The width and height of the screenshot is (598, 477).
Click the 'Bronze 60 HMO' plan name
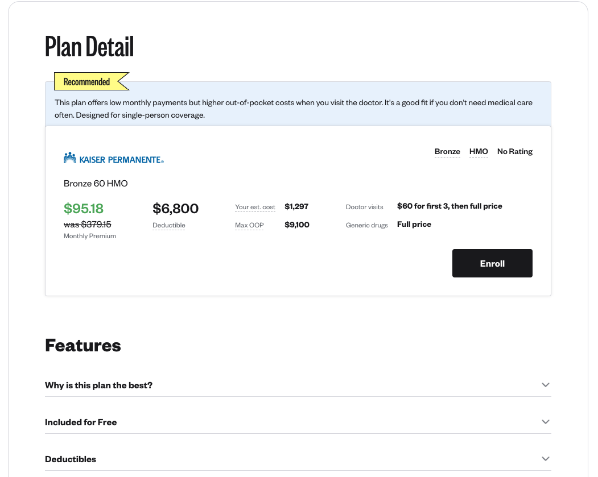coord(96,183)
